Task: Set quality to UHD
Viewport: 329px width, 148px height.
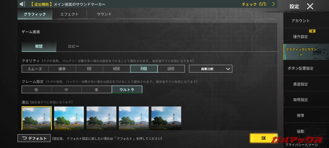Action: [x=171, y=69]
